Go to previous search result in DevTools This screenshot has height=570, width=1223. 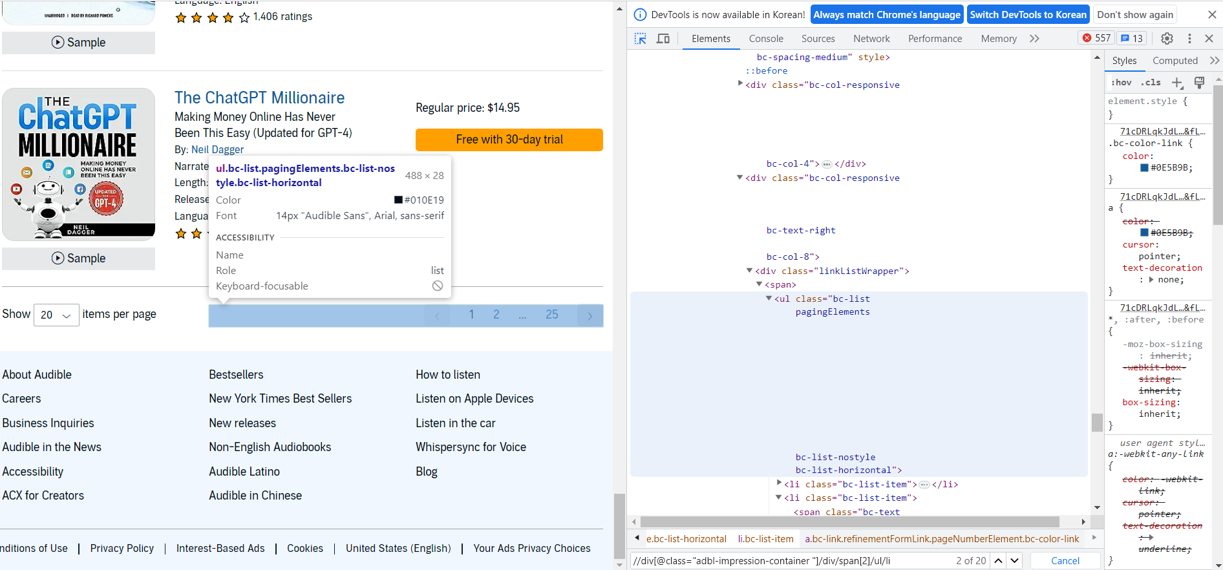point(999,561)
